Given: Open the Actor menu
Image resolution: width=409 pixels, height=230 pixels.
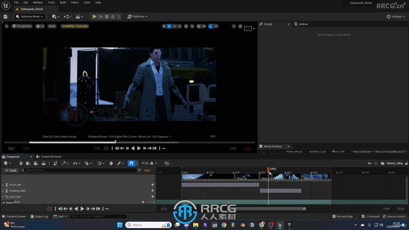Looking at the screenshot, I should tap(87, 3).
